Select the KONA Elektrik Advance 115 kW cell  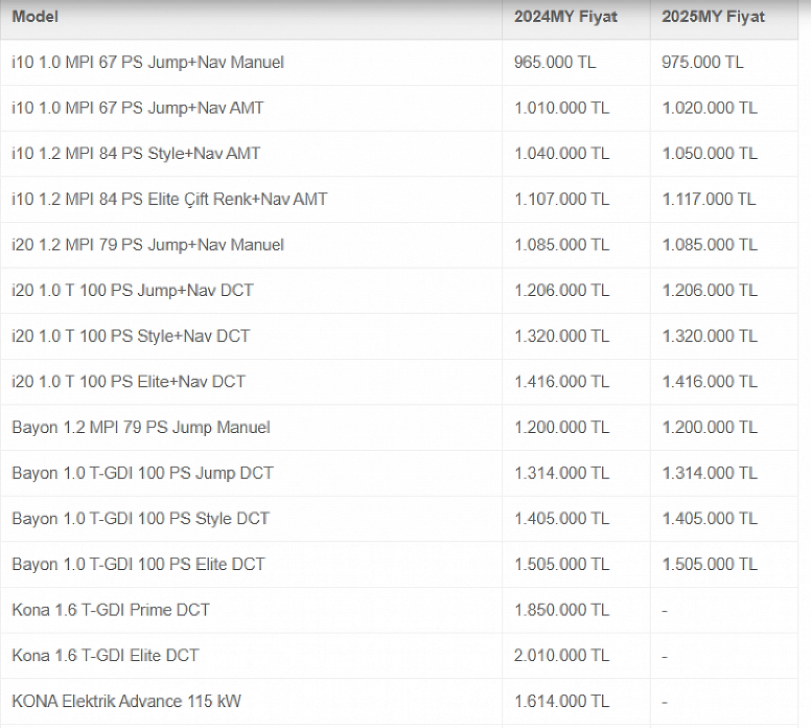coord(126,701)
